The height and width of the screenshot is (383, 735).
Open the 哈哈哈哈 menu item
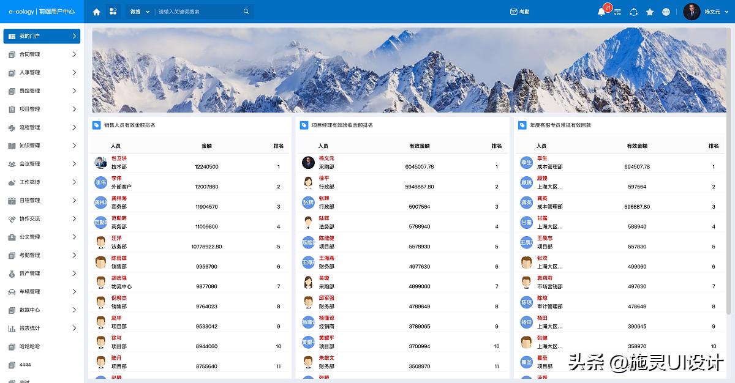coord(42,346)
